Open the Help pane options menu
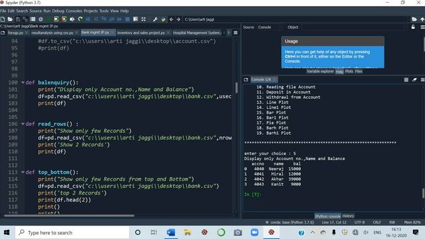This screenshot has height=239, width=425. tap(422, 27)
